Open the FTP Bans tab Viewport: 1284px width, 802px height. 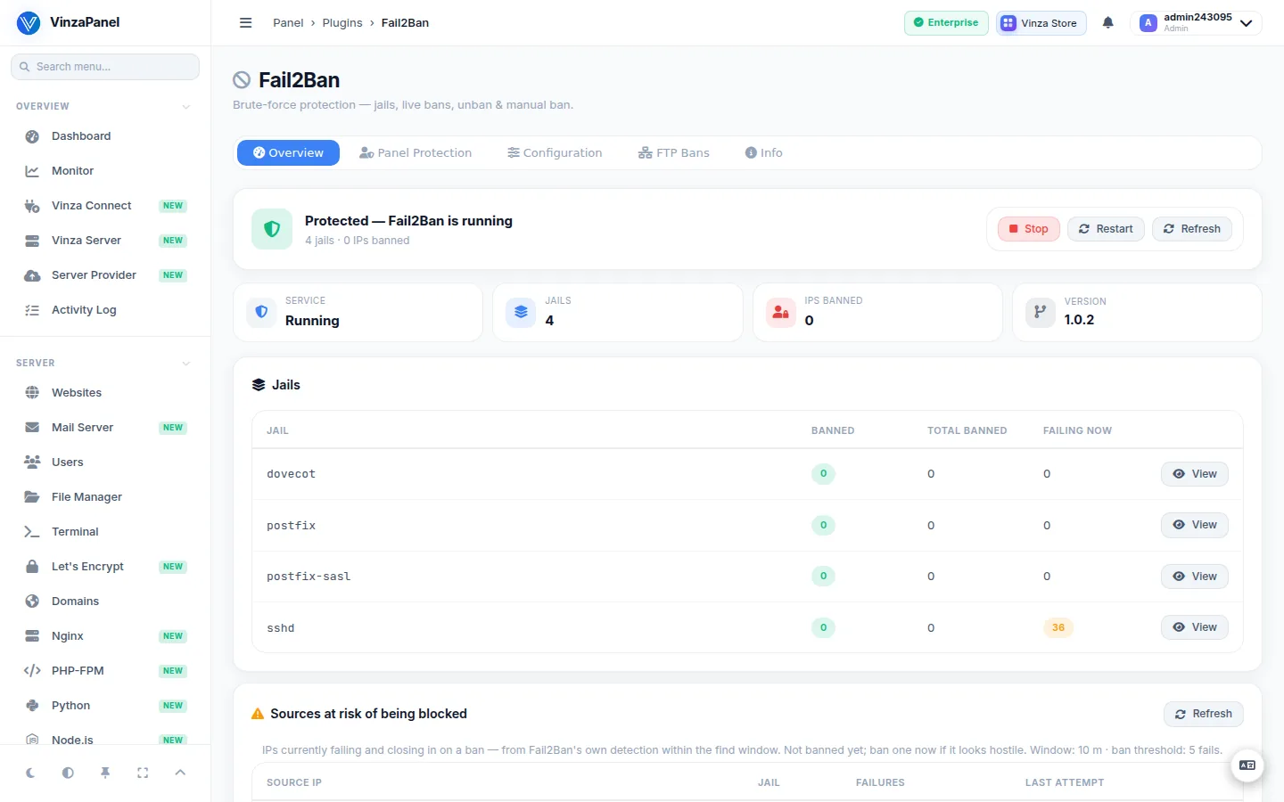click(674, 153)
